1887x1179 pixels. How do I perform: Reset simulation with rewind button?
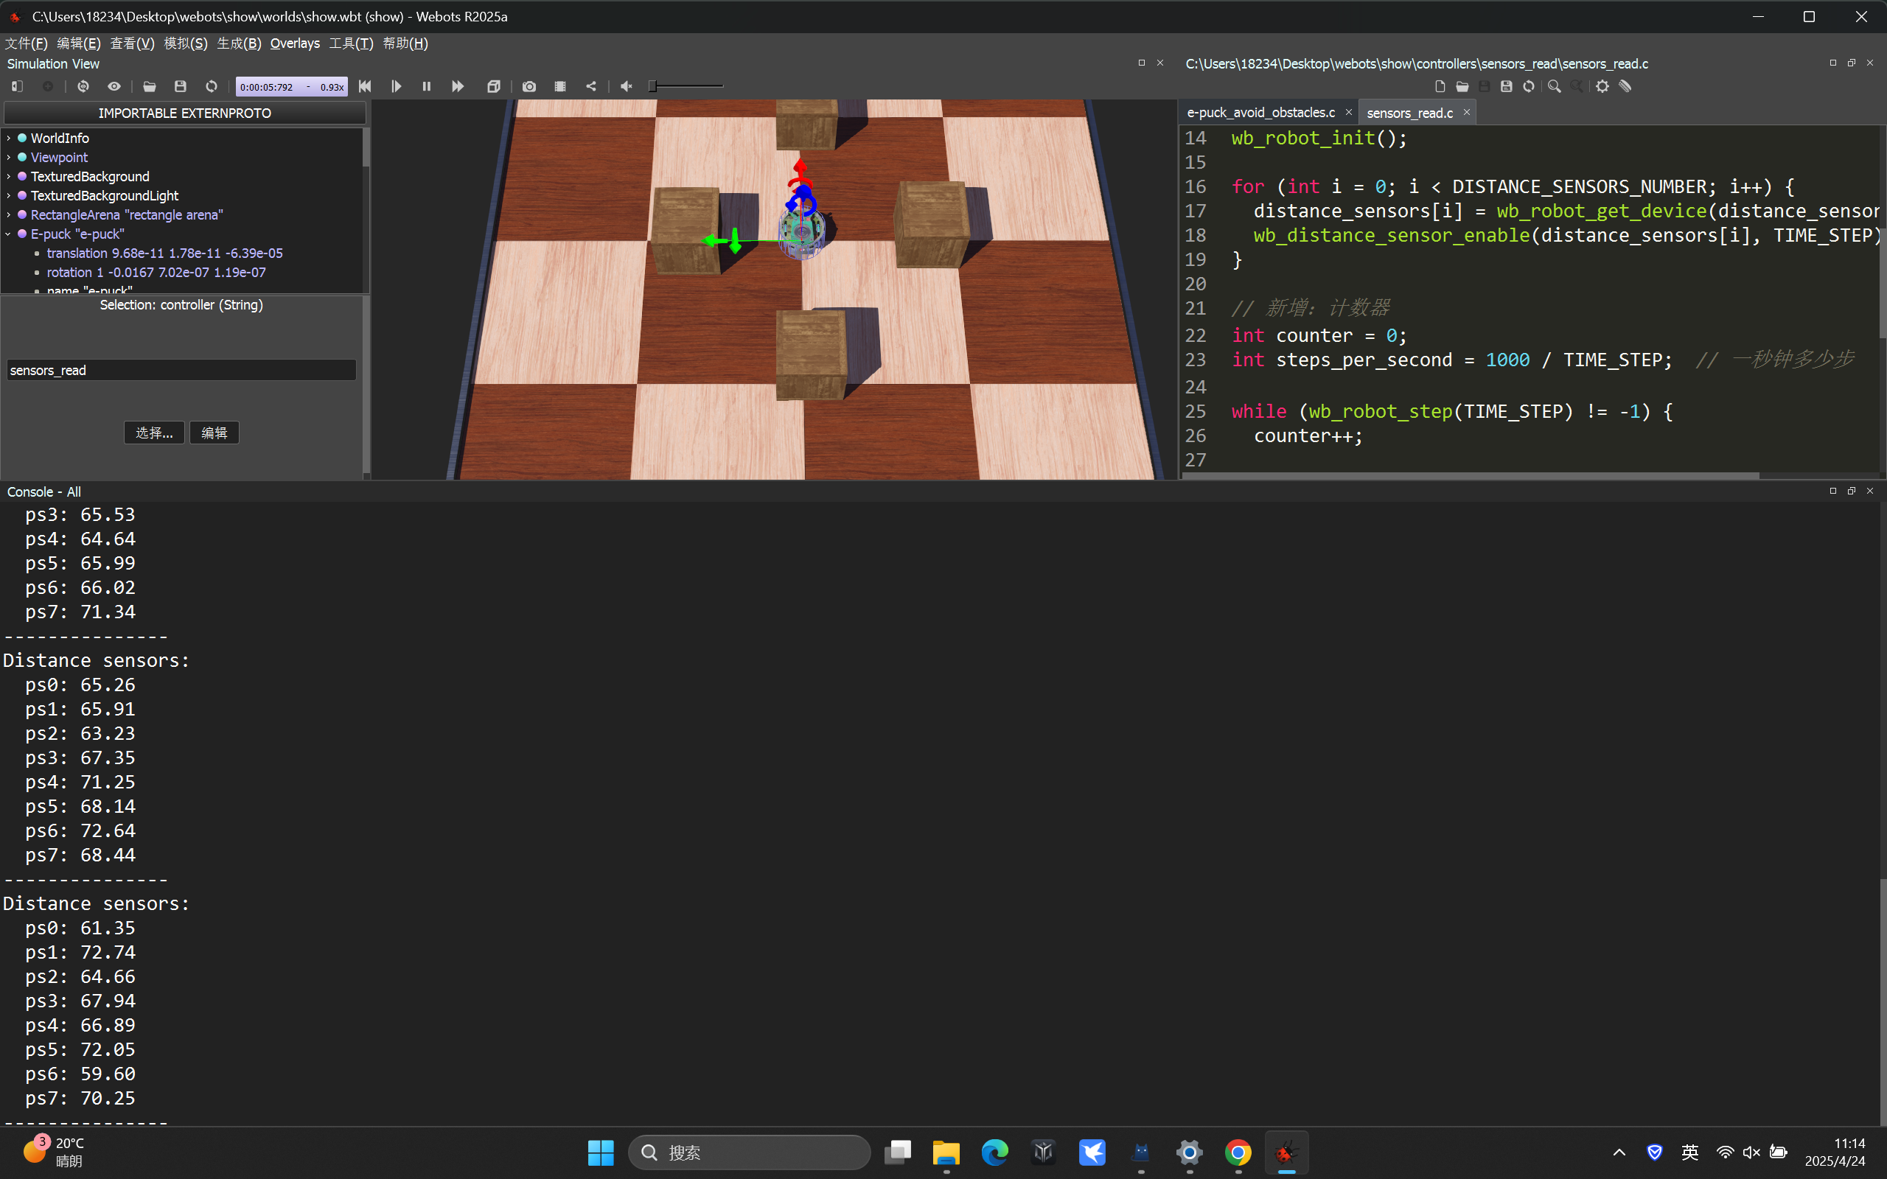tap(365, 86)
